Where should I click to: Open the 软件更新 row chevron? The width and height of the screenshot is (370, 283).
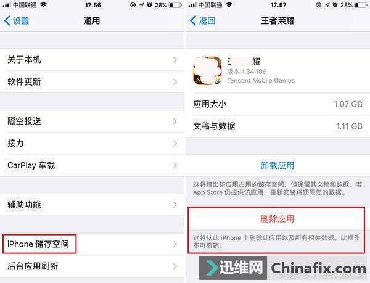[x=175, y=82]
